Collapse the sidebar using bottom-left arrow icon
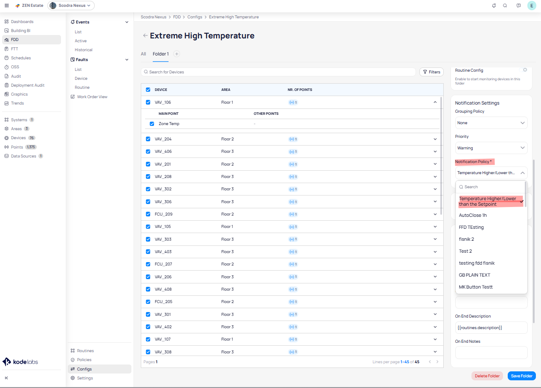Screen dimensions: 541x388 (6, 378)
